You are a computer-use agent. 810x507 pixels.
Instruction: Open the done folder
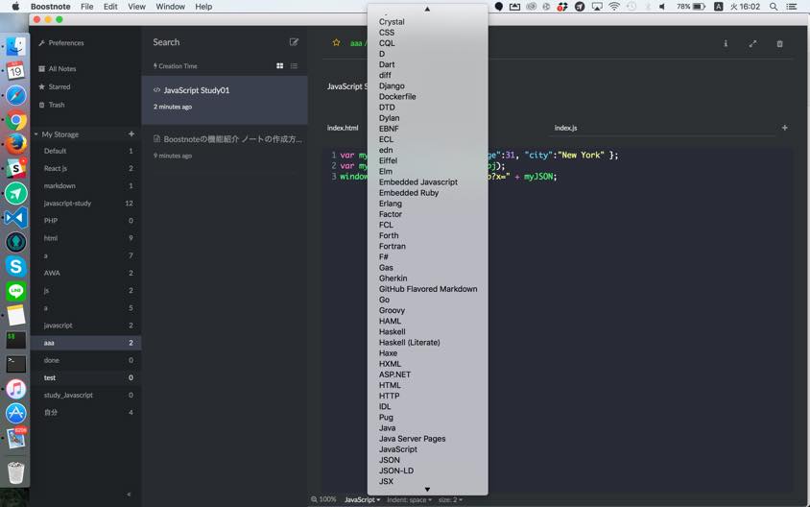point(85,360)
